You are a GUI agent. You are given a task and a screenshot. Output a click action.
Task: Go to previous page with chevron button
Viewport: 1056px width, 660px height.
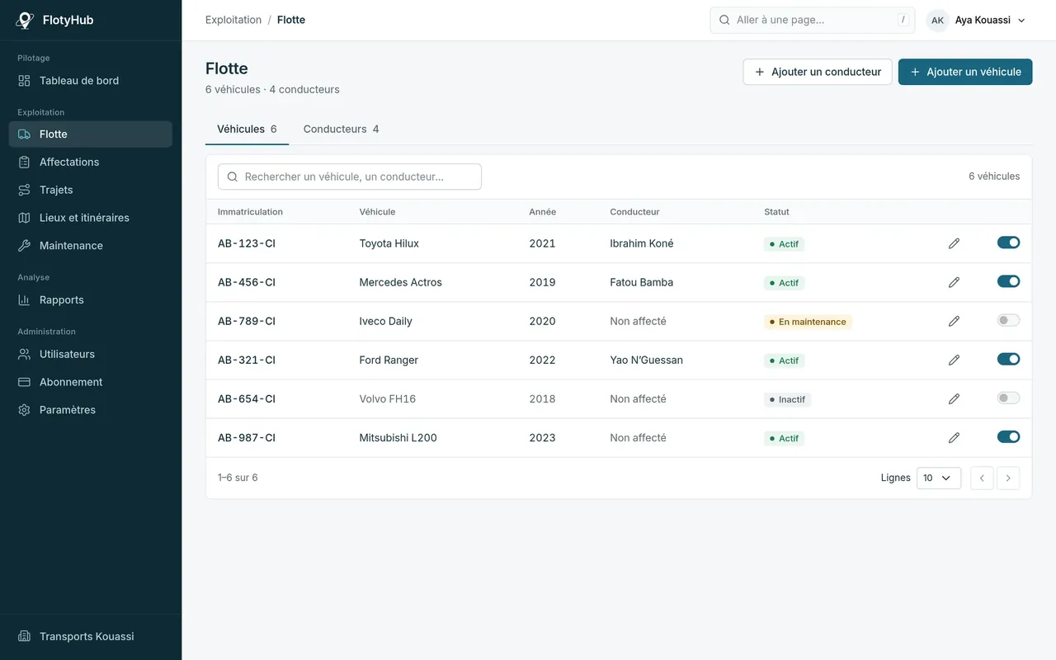982,478
